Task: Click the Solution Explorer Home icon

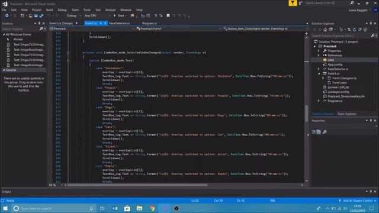Action: [325, 30]
